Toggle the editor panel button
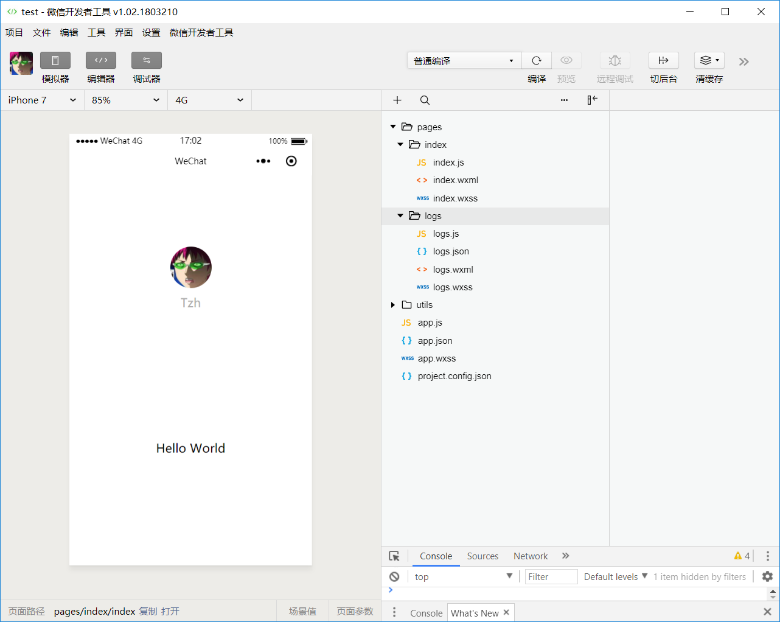780x622 pixels. click(x=101, y=60)
